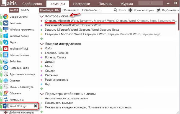
Task: Select the Вебсайты globe icon
Action: tap(6, 62)
